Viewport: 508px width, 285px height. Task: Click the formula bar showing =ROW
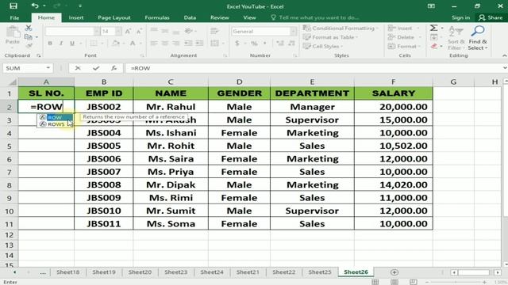point(313,68)
